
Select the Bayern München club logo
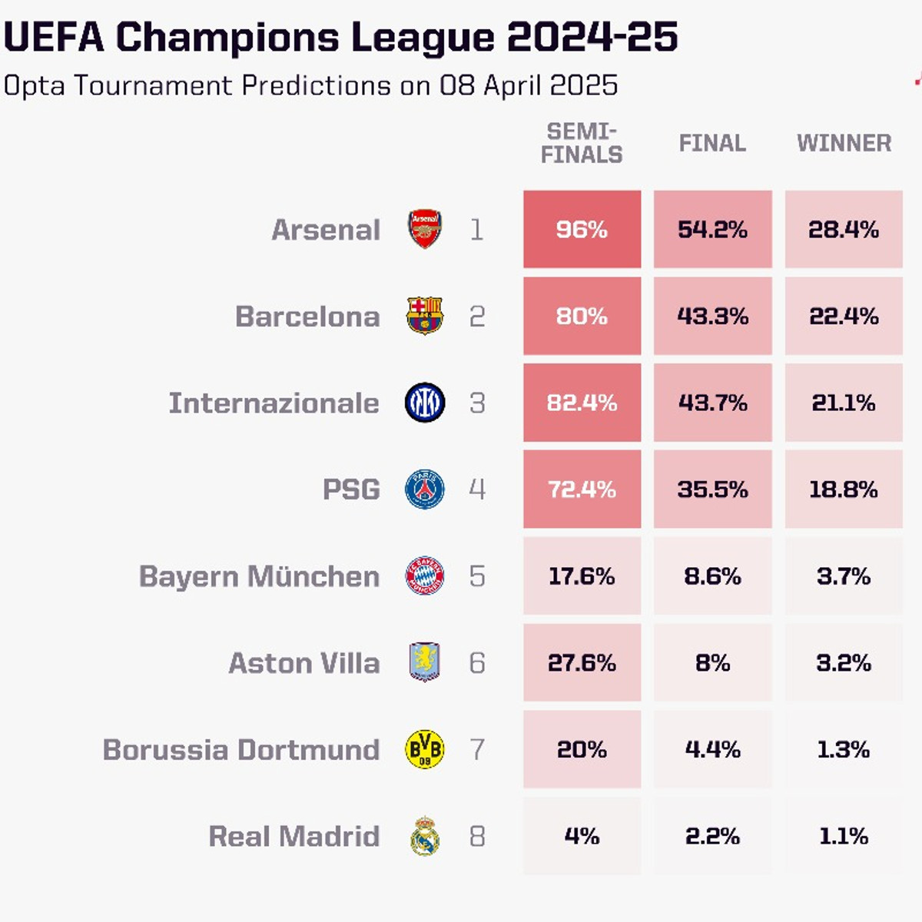[x=424, y=576]
